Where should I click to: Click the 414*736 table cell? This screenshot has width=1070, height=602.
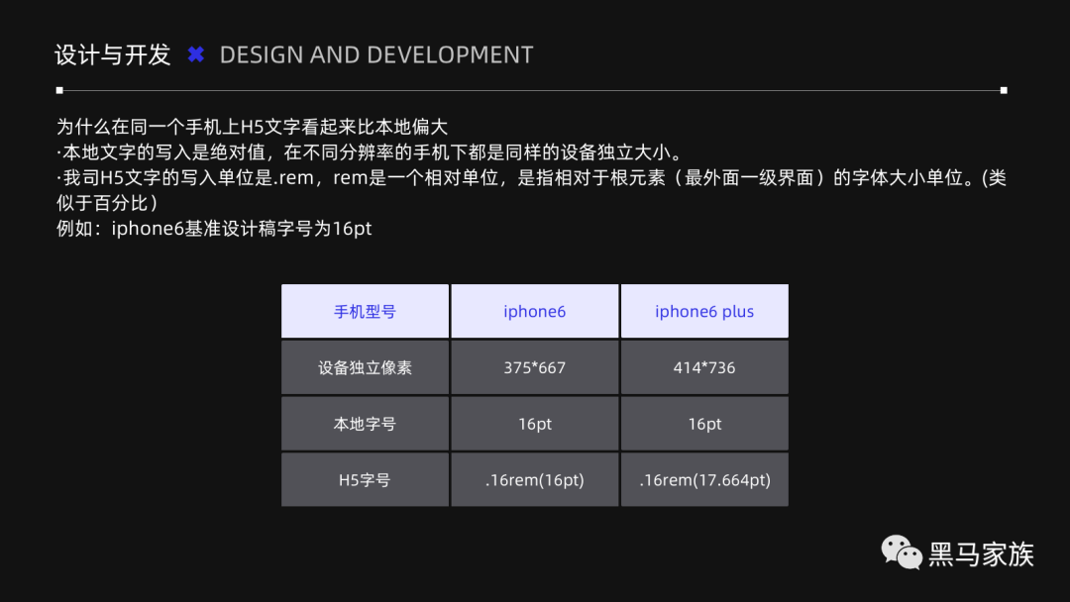(704, 367)
